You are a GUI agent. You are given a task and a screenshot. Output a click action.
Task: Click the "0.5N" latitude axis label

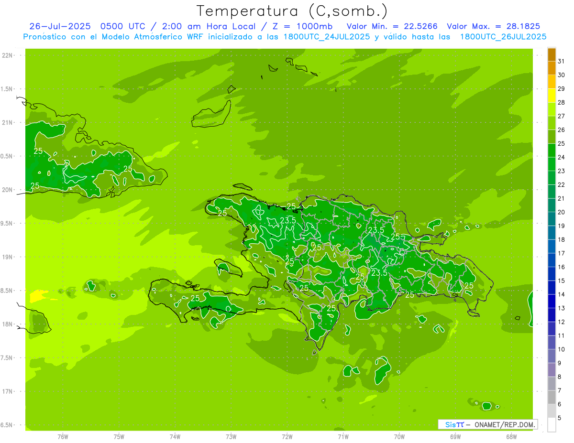(8, 156)
